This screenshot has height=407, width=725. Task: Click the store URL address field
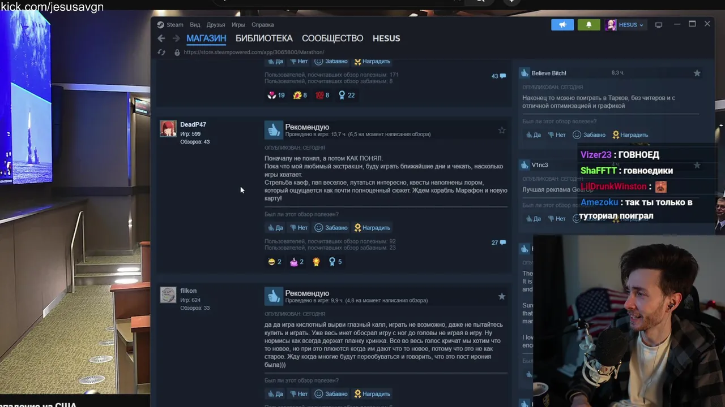pyautogui.click(x=254, y=52)
